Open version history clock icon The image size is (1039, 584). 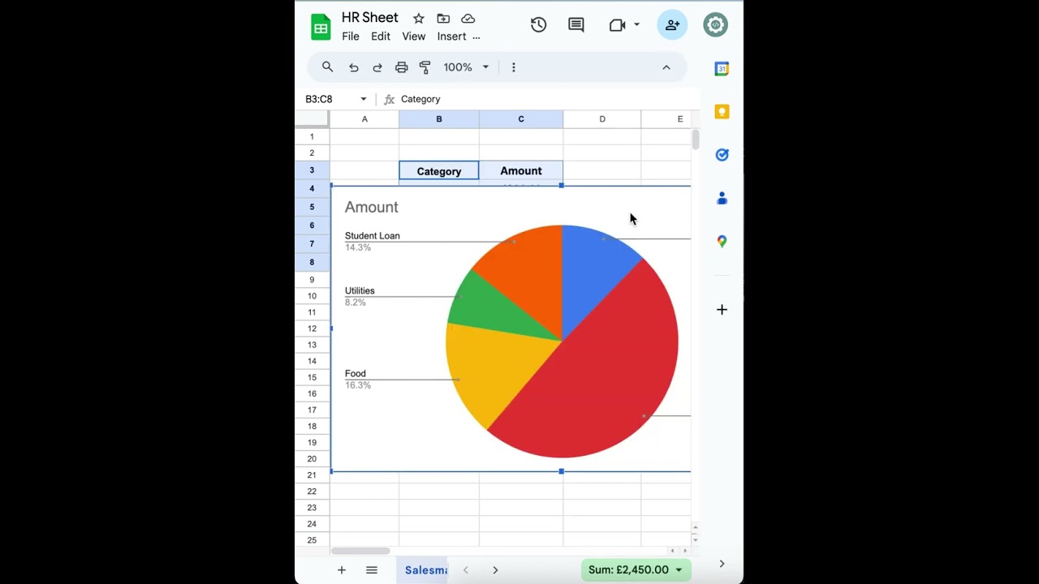click(538, 25)
